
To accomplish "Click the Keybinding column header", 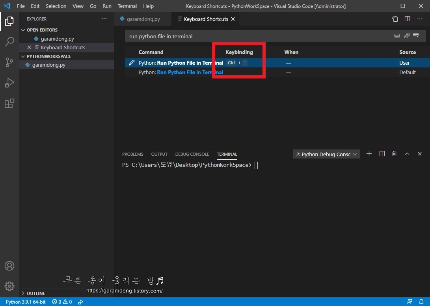I will [x=239, y=52].
